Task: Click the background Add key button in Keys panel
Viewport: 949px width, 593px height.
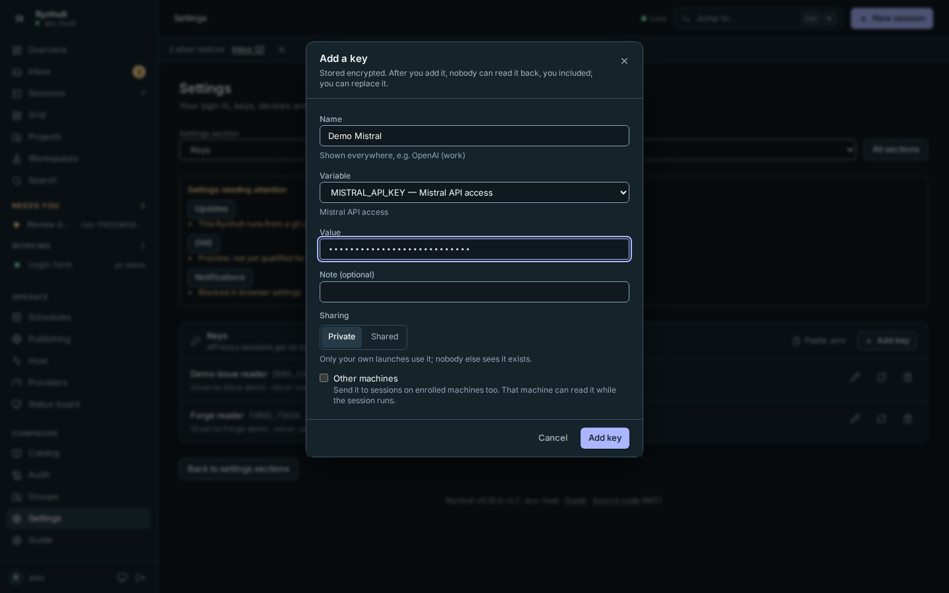Action: click(887, 341)
